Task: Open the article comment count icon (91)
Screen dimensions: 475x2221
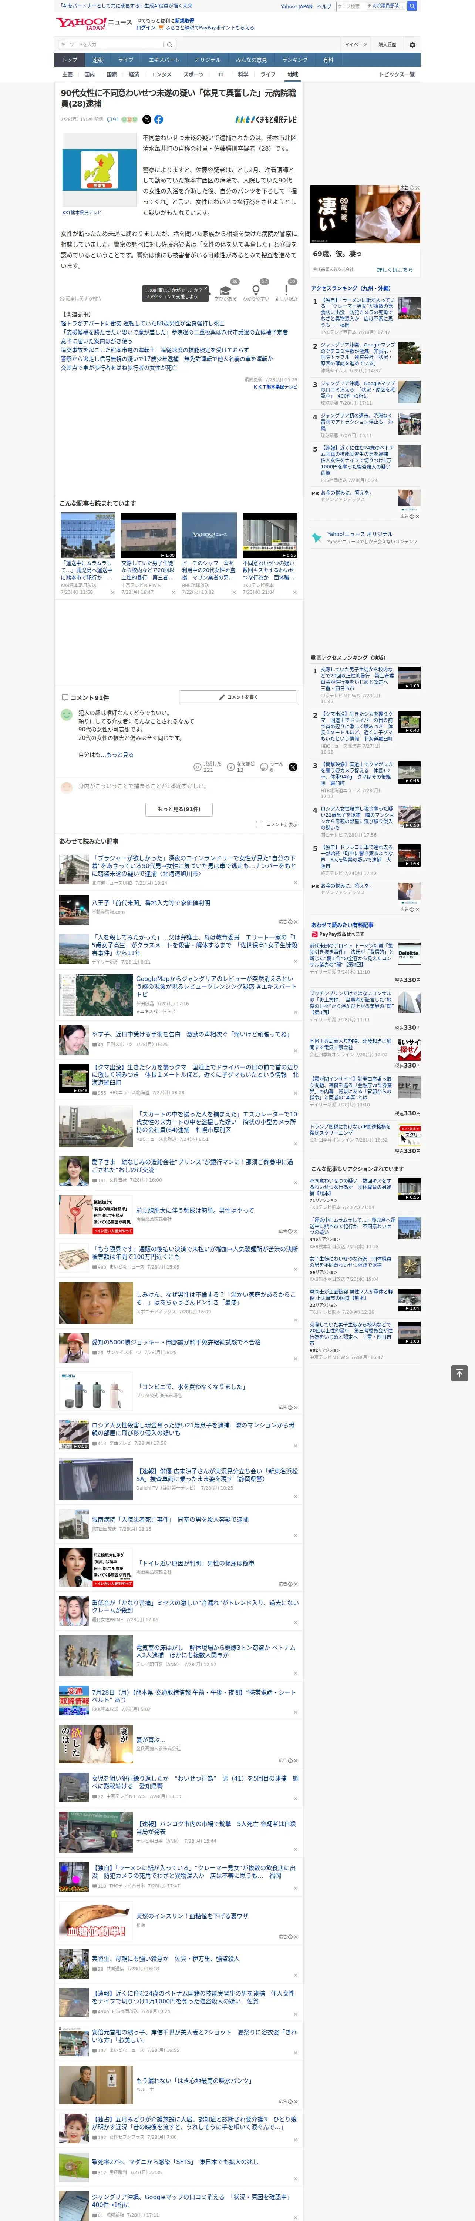Action: point(112,120)
